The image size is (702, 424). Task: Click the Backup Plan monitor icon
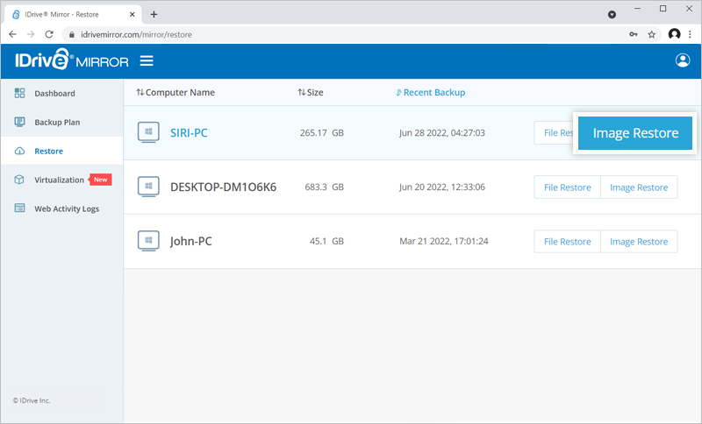point(19,122)
